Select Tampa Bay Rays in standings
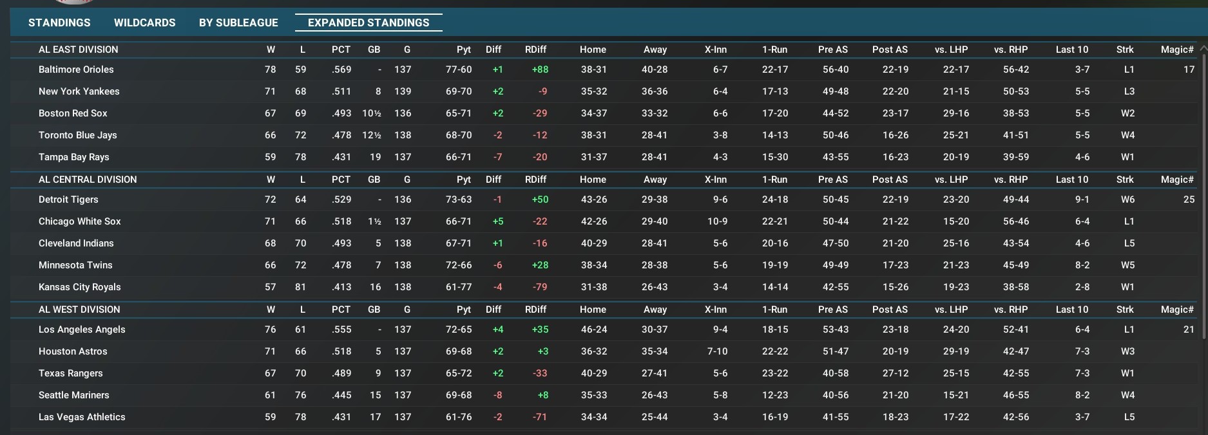 coord(74,157)
